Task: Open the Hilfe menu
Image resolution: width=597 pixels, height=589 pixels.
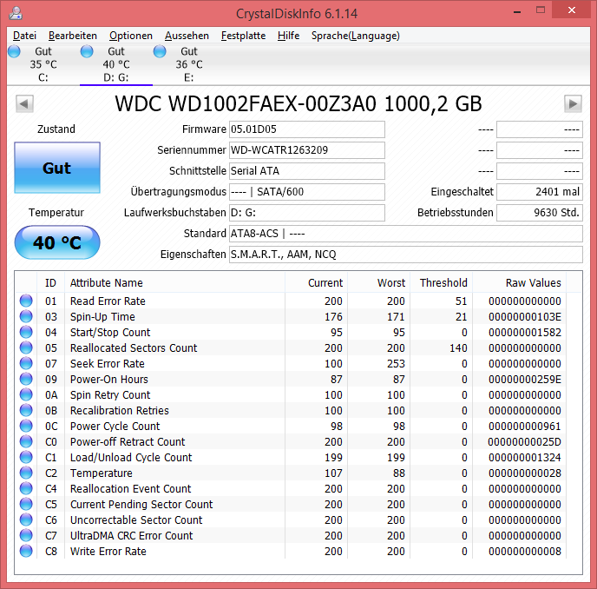Action: click(x=288, y=36)
